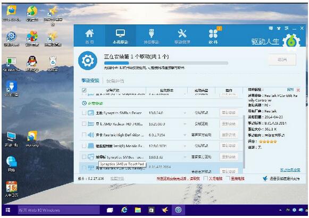Viewport: 309px width, 218px height.
Task: Open the Recycle Bin on desktop
Action: pyautogui.click(x=53, y=63)
